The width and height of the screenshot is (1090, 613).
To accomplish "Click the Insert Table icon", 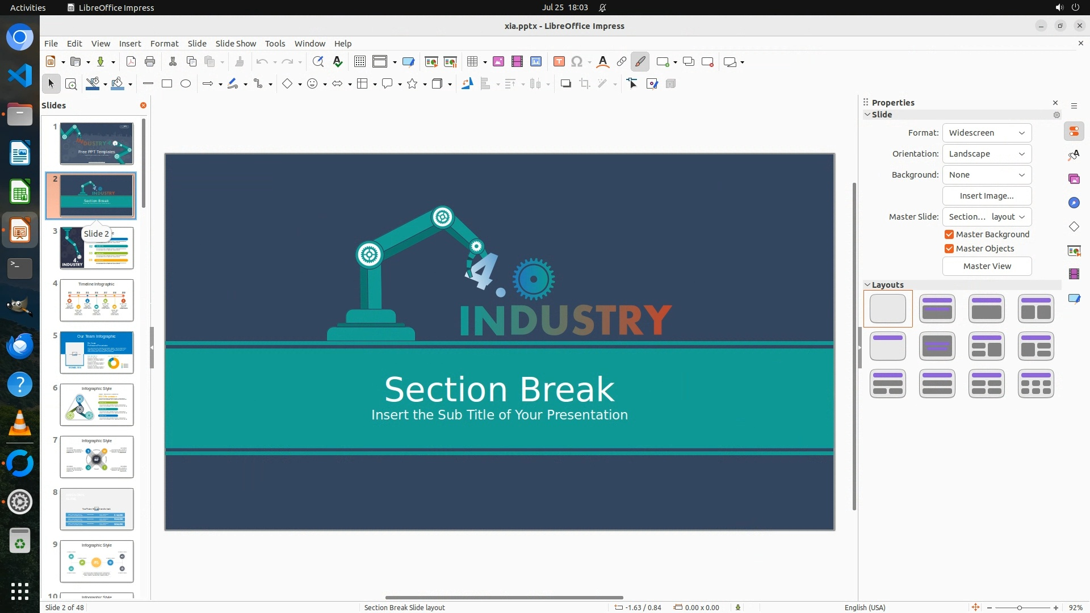I will 472,62.
